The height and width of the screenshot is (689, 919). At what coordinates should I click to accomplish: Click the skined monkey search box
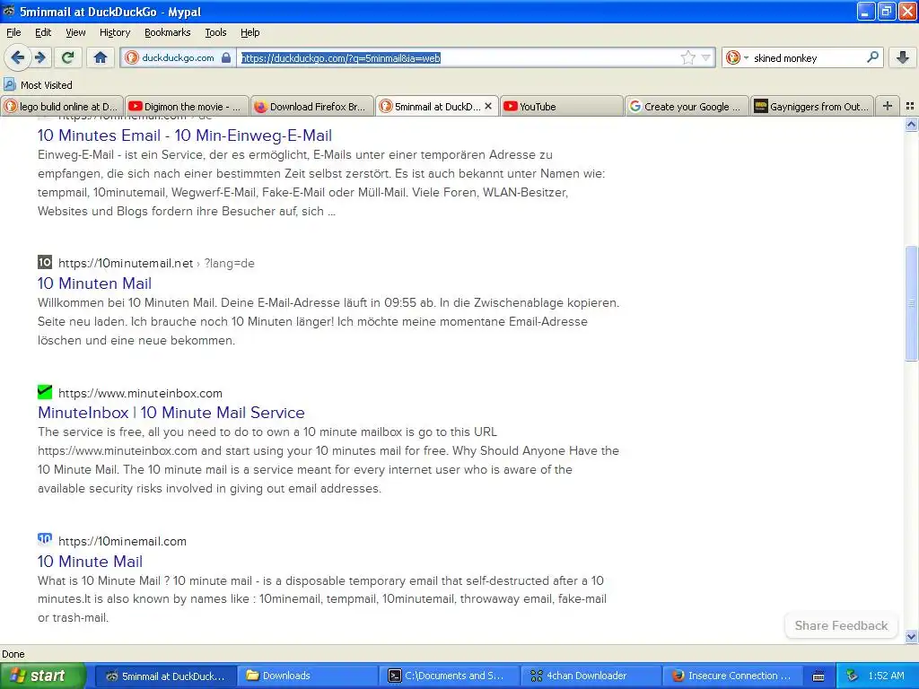808,58
